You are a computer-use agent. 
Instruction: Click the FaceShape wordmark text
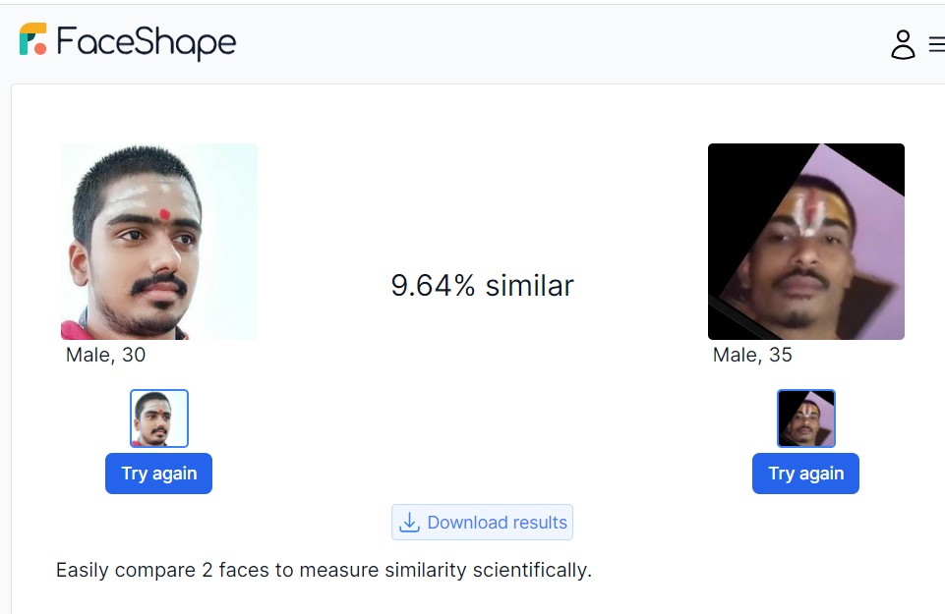[147, 42]
